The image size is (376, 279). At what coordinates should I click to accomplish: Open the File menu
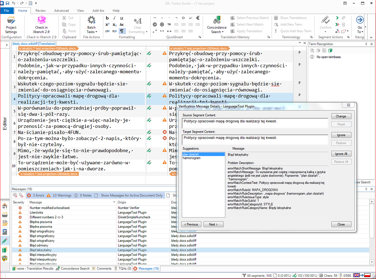(x=7, y=11)
